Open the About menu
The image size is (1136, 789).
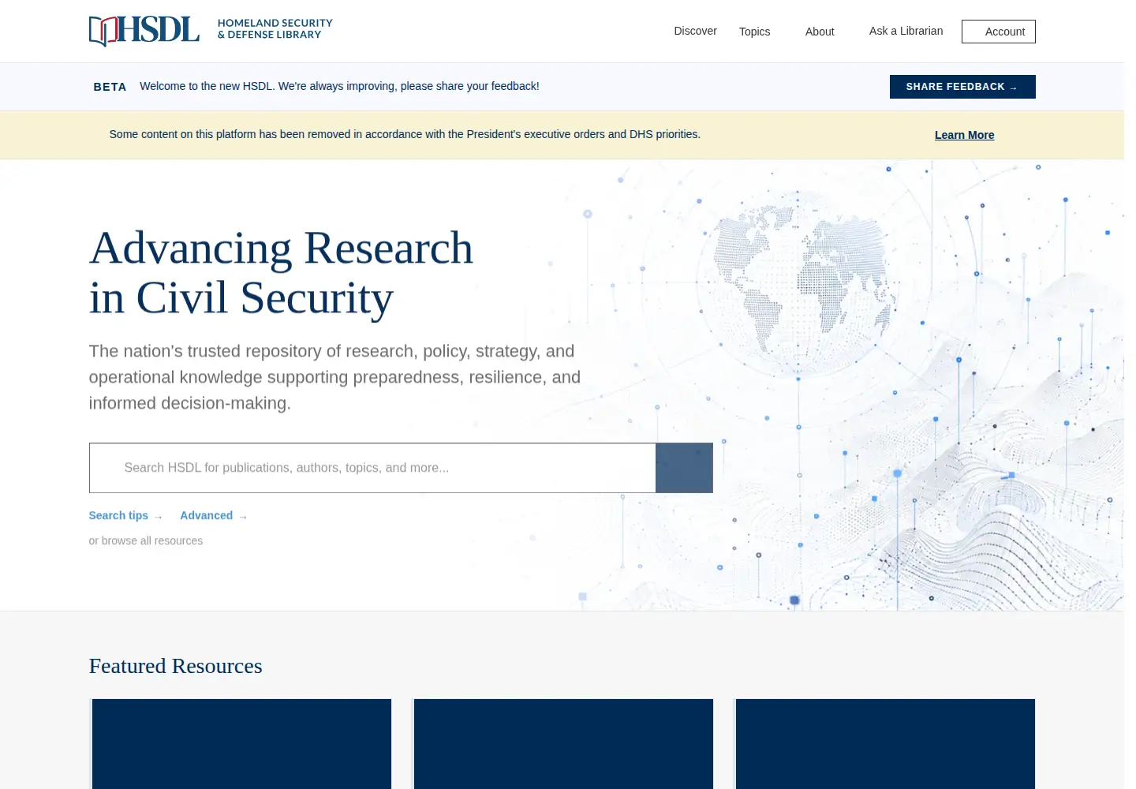[820, 32]
